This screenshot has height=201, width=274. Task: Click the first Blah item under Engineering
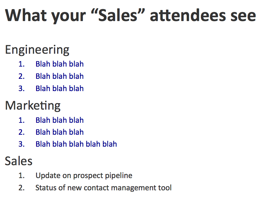point(59,64)
